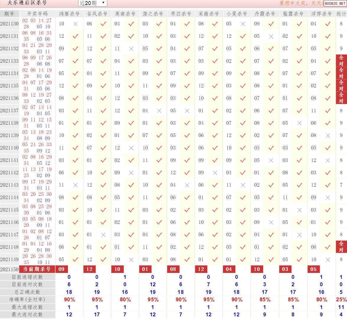The width and height of the screenshot is (347, 319).
Task: Click the 统计 column header
Action: pyautogui.click(x=341, y=14)
